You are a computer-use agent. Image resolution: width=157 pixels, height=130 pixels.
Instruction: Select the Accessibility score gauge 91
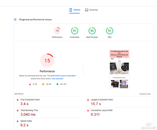[x=75, y=31]
